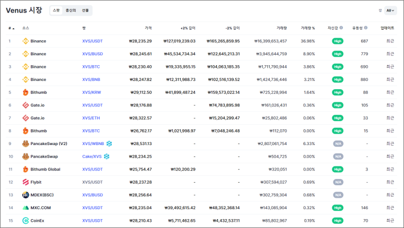Open the Binance XVS/BTC pair link

pos(91,67)
